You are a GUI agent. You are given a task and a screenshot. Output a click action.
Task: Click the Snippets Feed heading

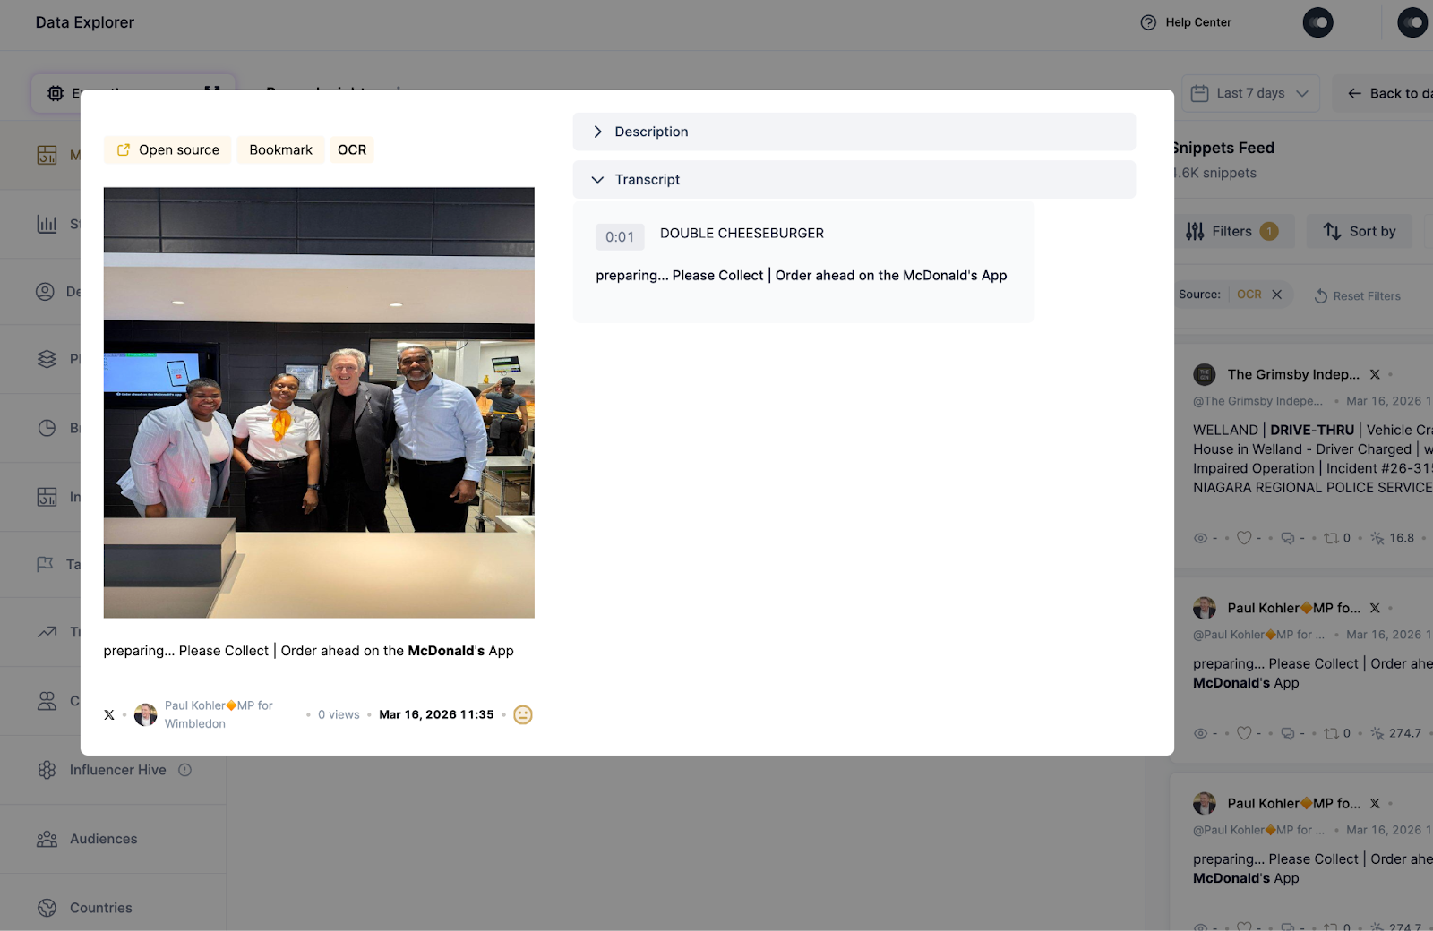[x=1223, y=148]
